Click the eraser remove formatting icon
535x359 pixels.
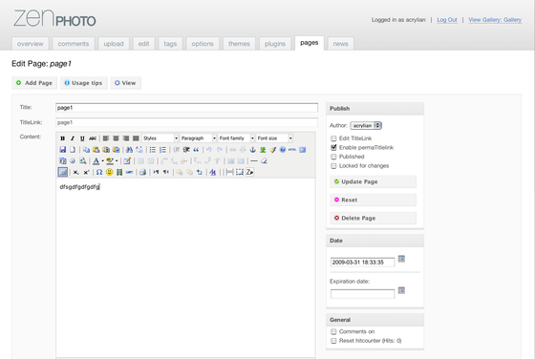coord(264,161)
